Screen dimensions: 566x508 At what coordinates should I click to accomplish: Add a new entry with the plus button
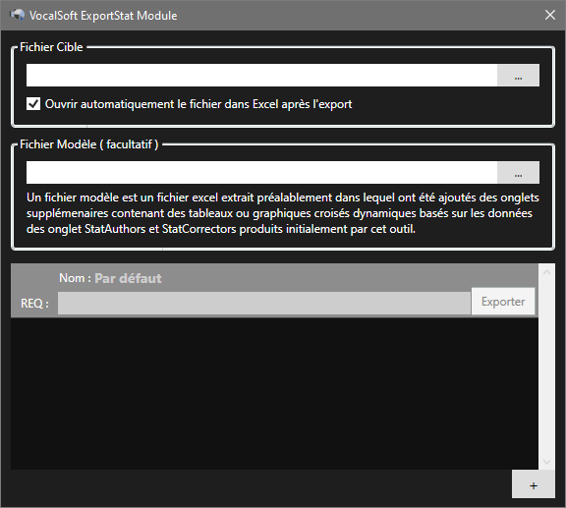534,484
